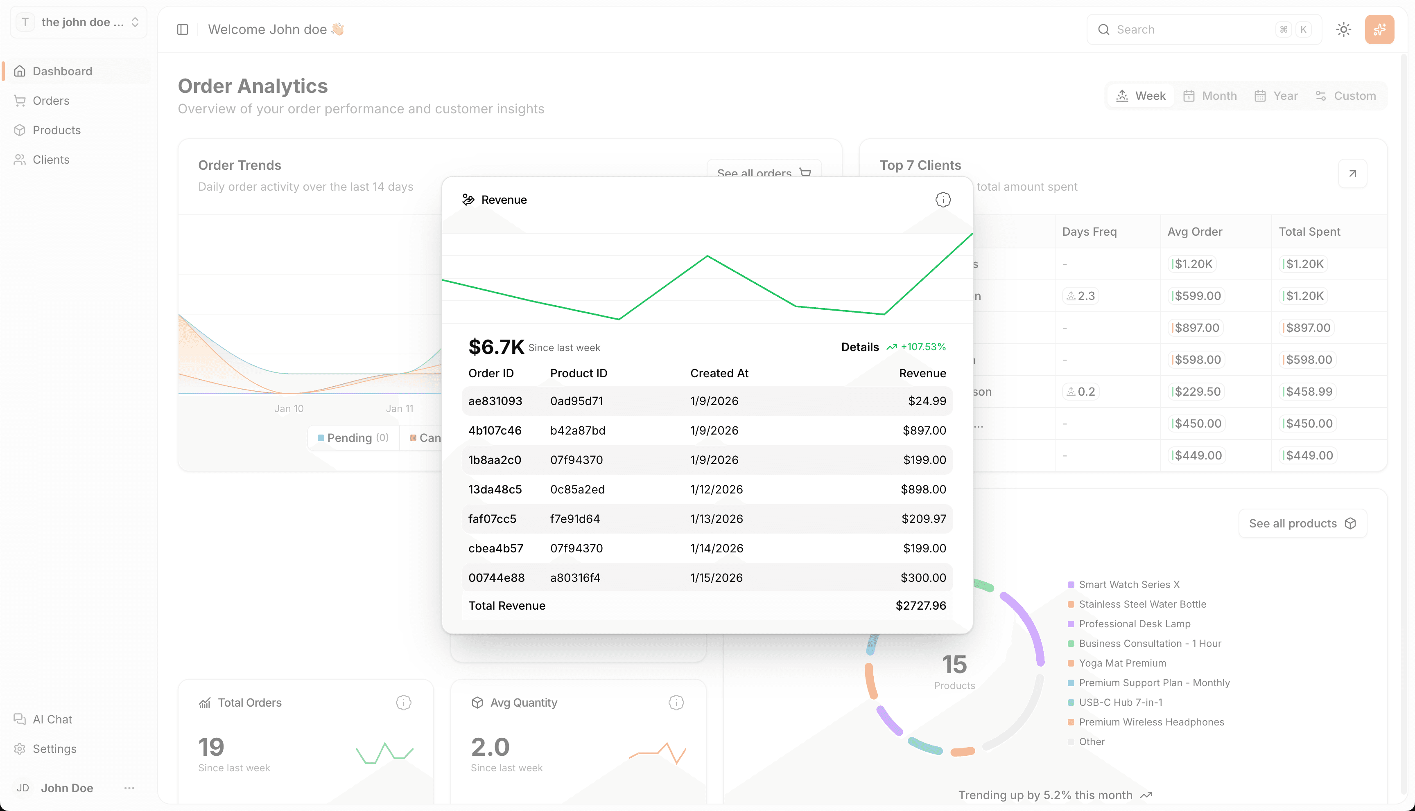Viewport: 1415px width, 811px height.
Task: Click the search magnifier icon
Action: click(1103, 29)
